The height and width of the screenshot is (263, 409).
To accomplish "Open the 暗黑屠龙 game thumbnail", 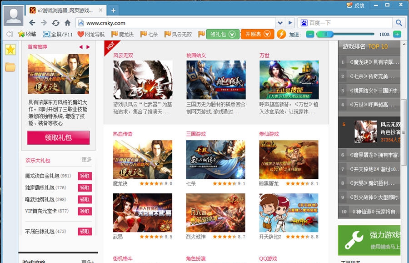I will pos(289,160).
